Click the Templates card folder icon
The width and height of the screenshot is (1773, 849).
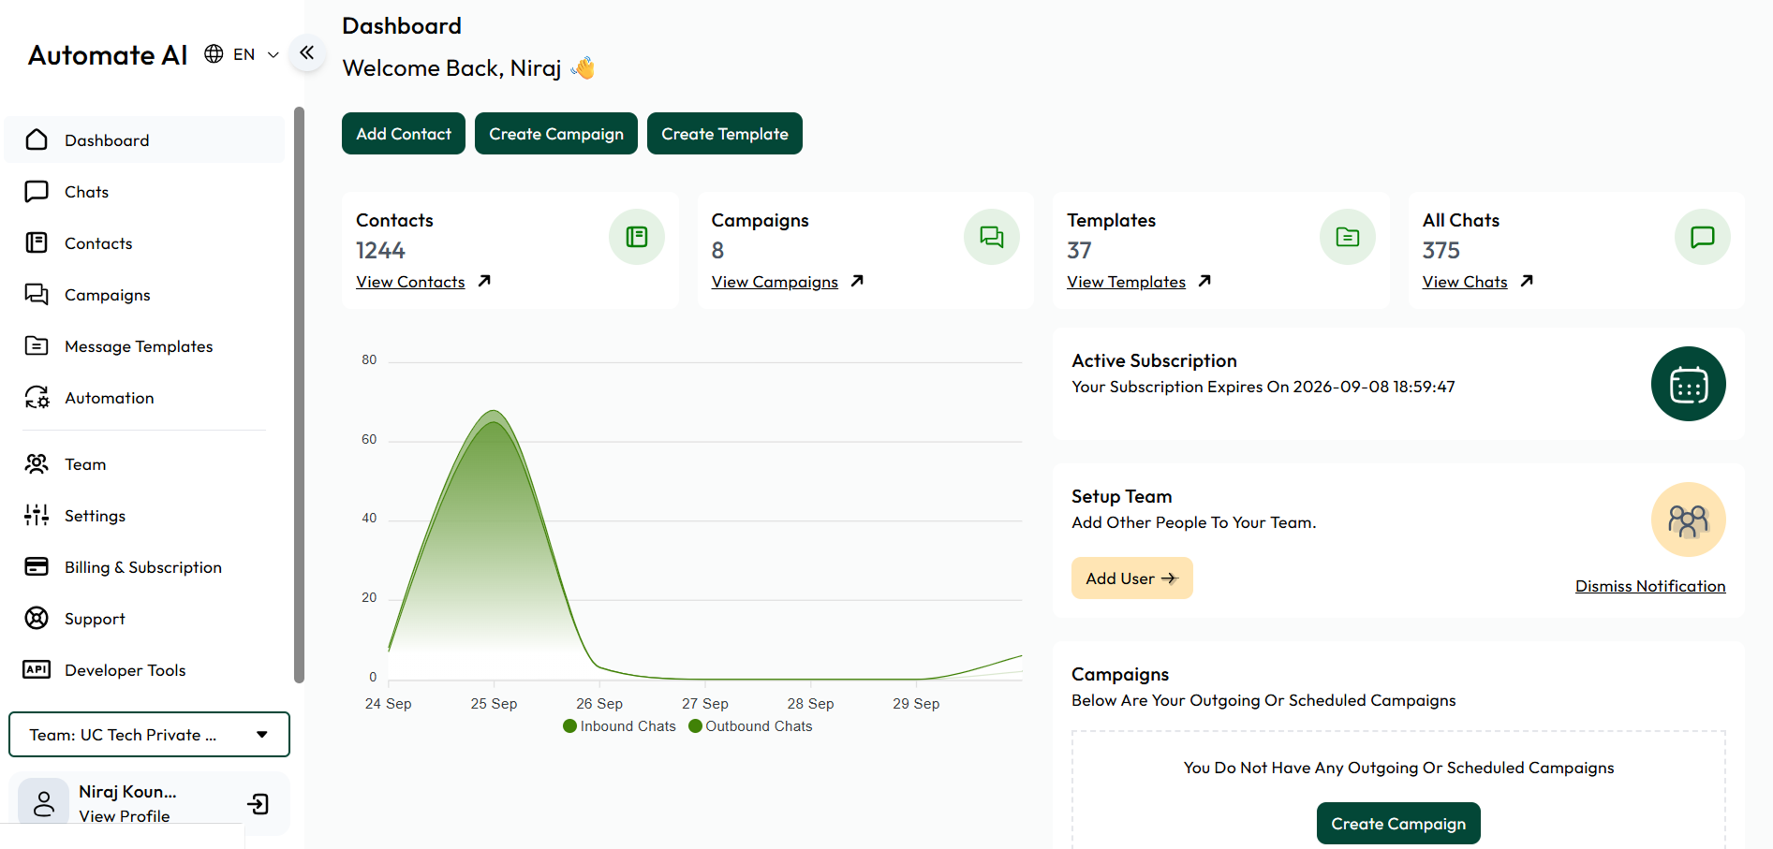pos(1347,238)
